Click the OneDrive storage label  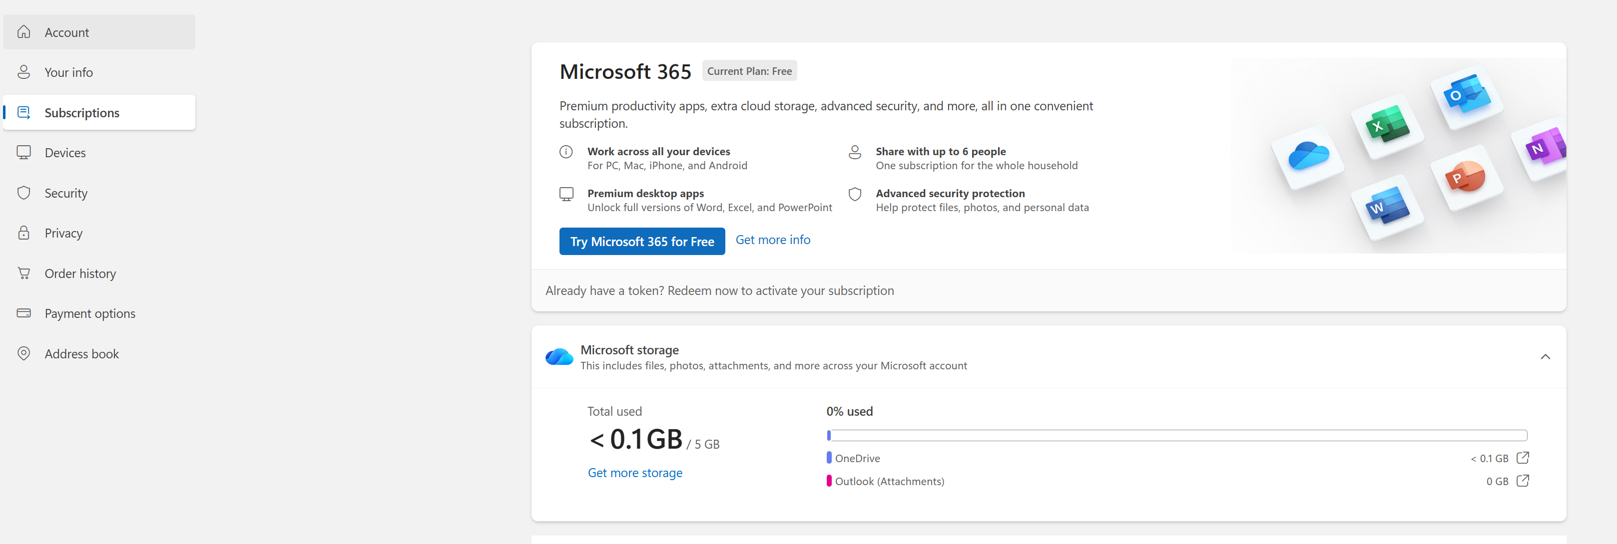click(x=858, y=458)
